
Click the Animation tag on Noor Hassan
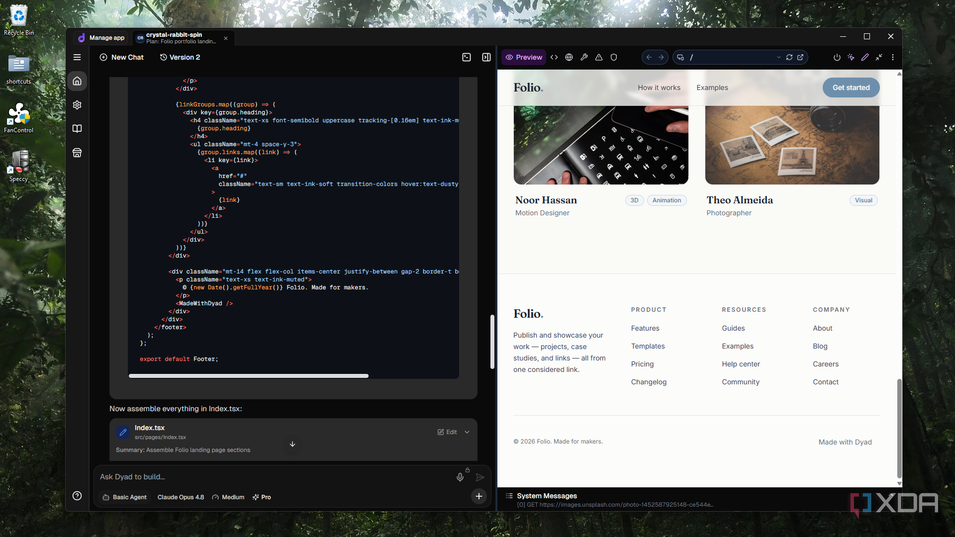click(667, 200)
